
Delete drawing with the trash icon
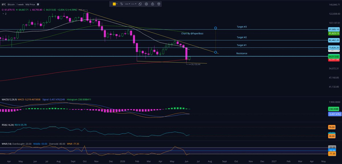pos(159,4)
